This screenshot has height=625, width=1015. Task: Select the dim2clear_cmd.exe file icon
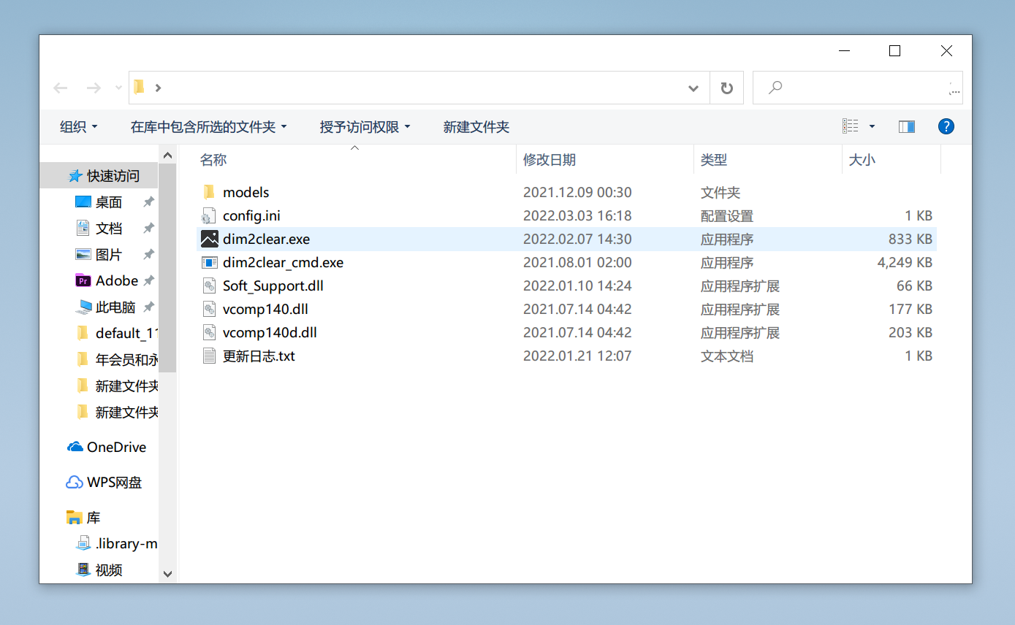coord(210,262)
